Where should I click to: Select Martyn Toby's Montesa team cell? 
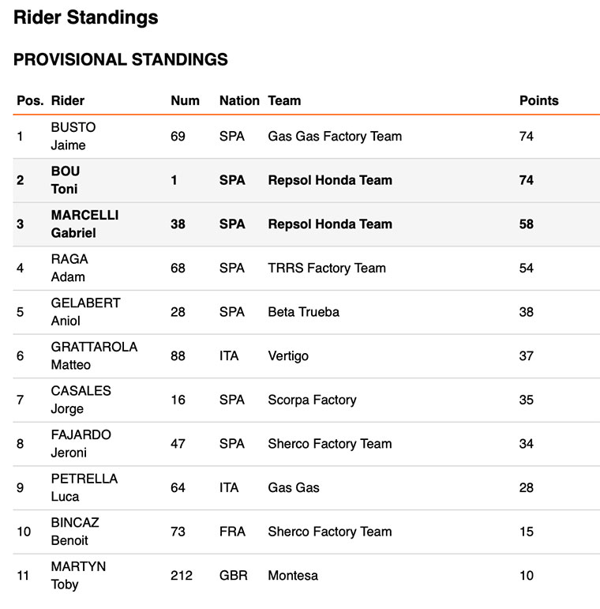[x=293, y=575]
